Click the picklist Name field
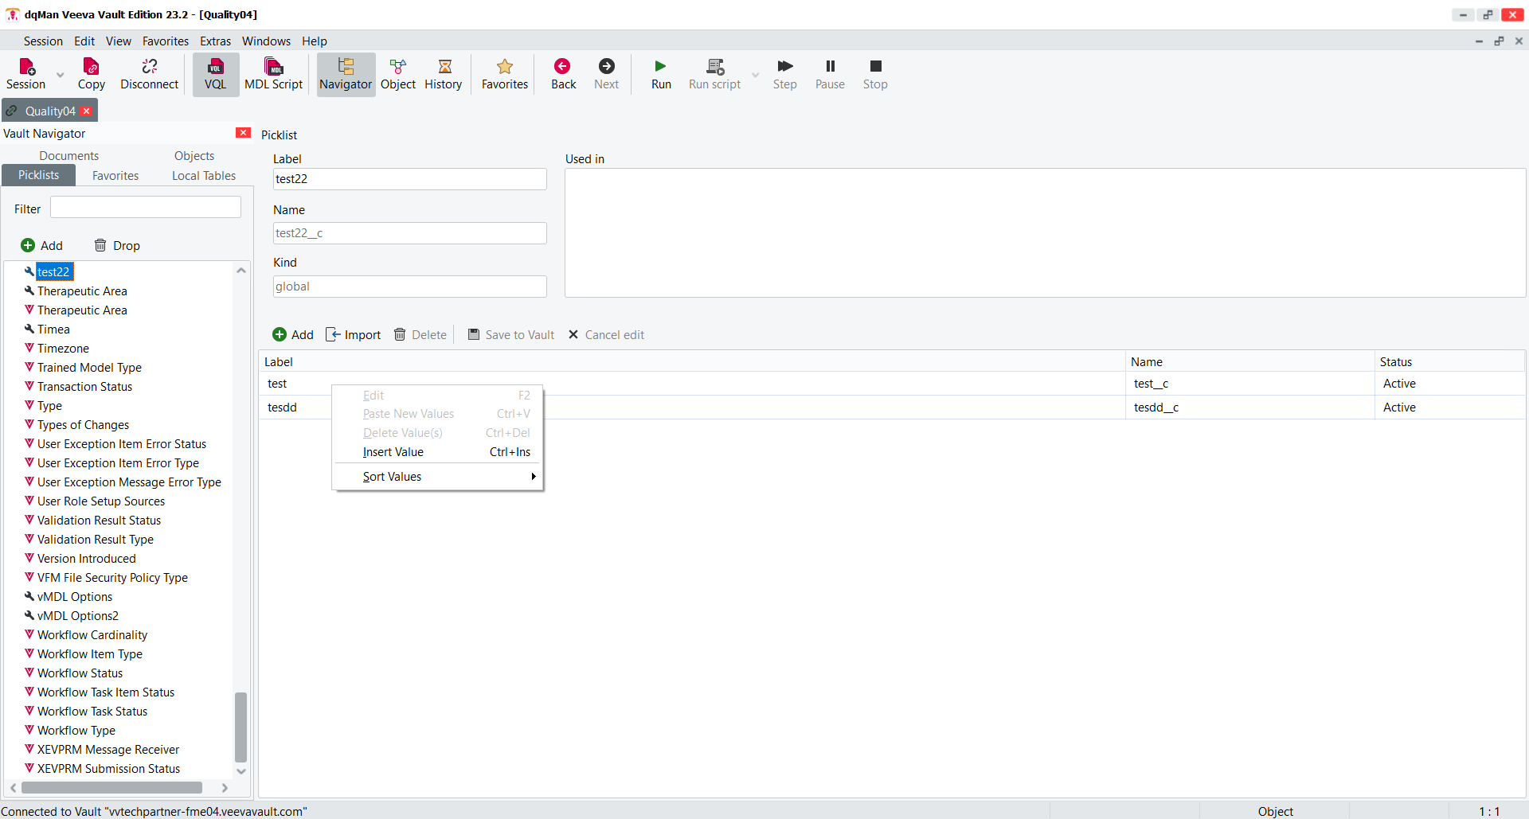This screenshot has height=819, width=1529. coord(410,233)
